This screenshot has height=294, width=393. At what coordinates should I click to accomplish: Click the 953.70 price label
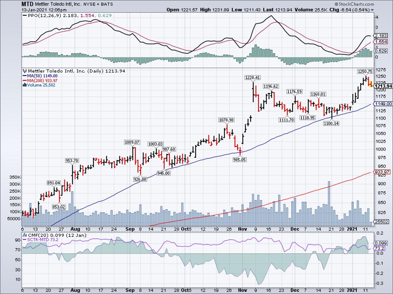tap(72, 160)
